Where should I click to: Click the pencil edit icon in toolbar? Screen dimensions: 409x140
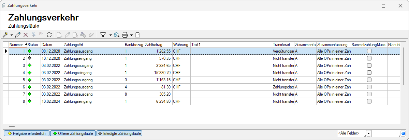point(18,34)
